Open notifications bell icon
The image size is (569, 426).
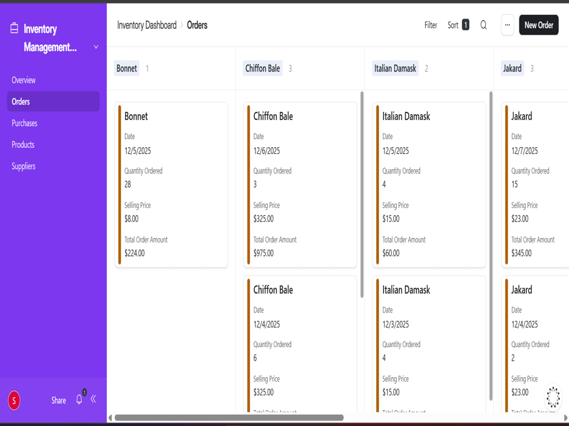79,399
